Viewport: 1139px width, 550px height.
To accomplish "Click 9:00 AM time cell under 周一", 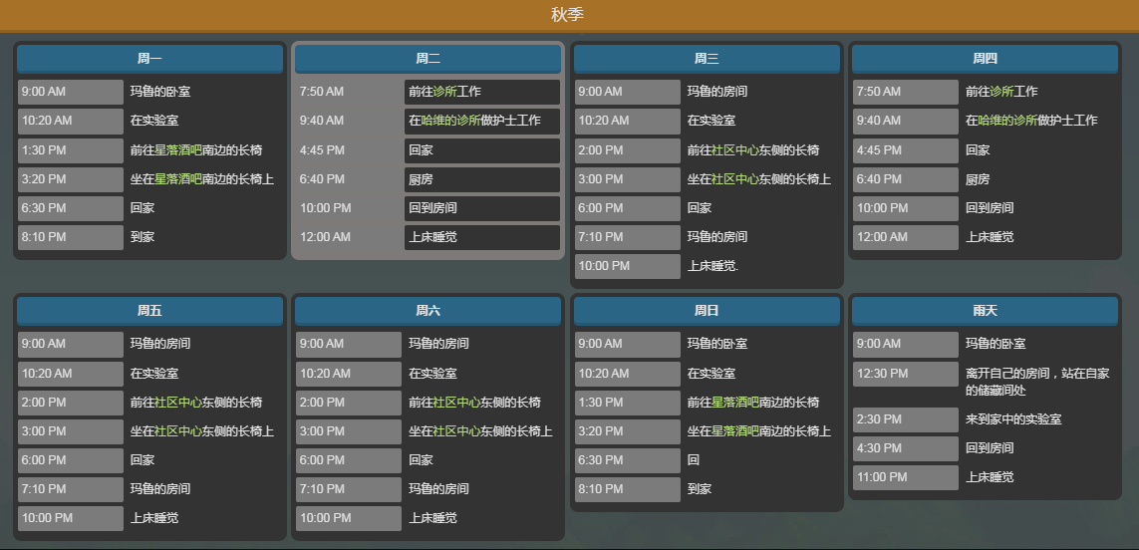I will pos(71,93).
